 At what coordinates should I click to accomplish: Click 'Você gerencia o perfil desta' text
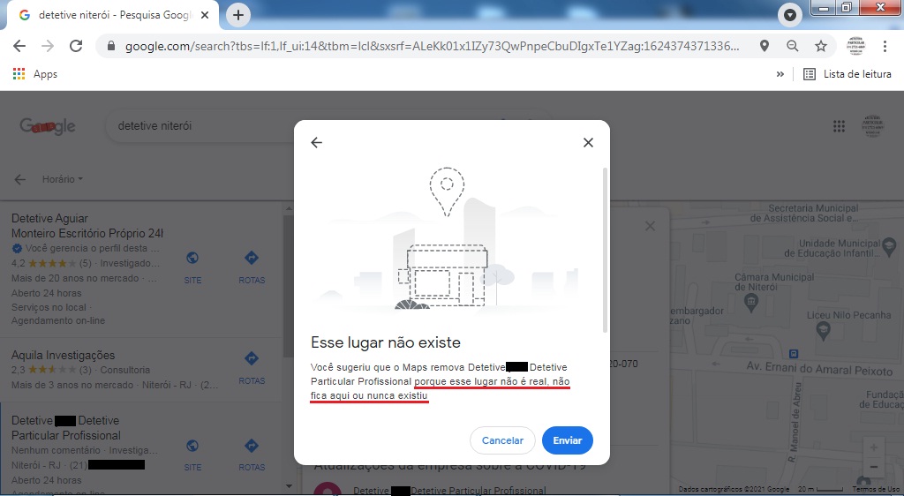tap(92, 248)
